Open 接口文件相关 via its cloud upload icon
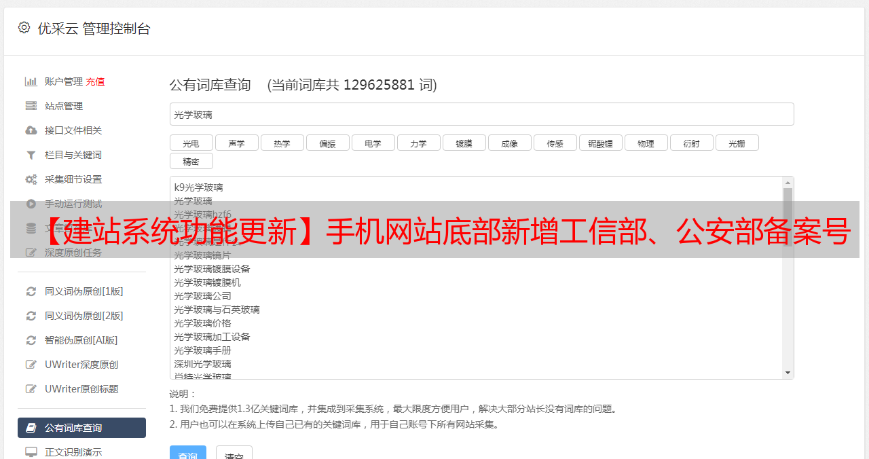This screenshot has height=459, width=869. click(x=31, y=130)
